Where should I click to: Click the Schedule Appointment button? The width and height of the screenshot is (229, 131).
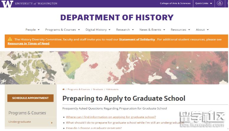(30, 98)
